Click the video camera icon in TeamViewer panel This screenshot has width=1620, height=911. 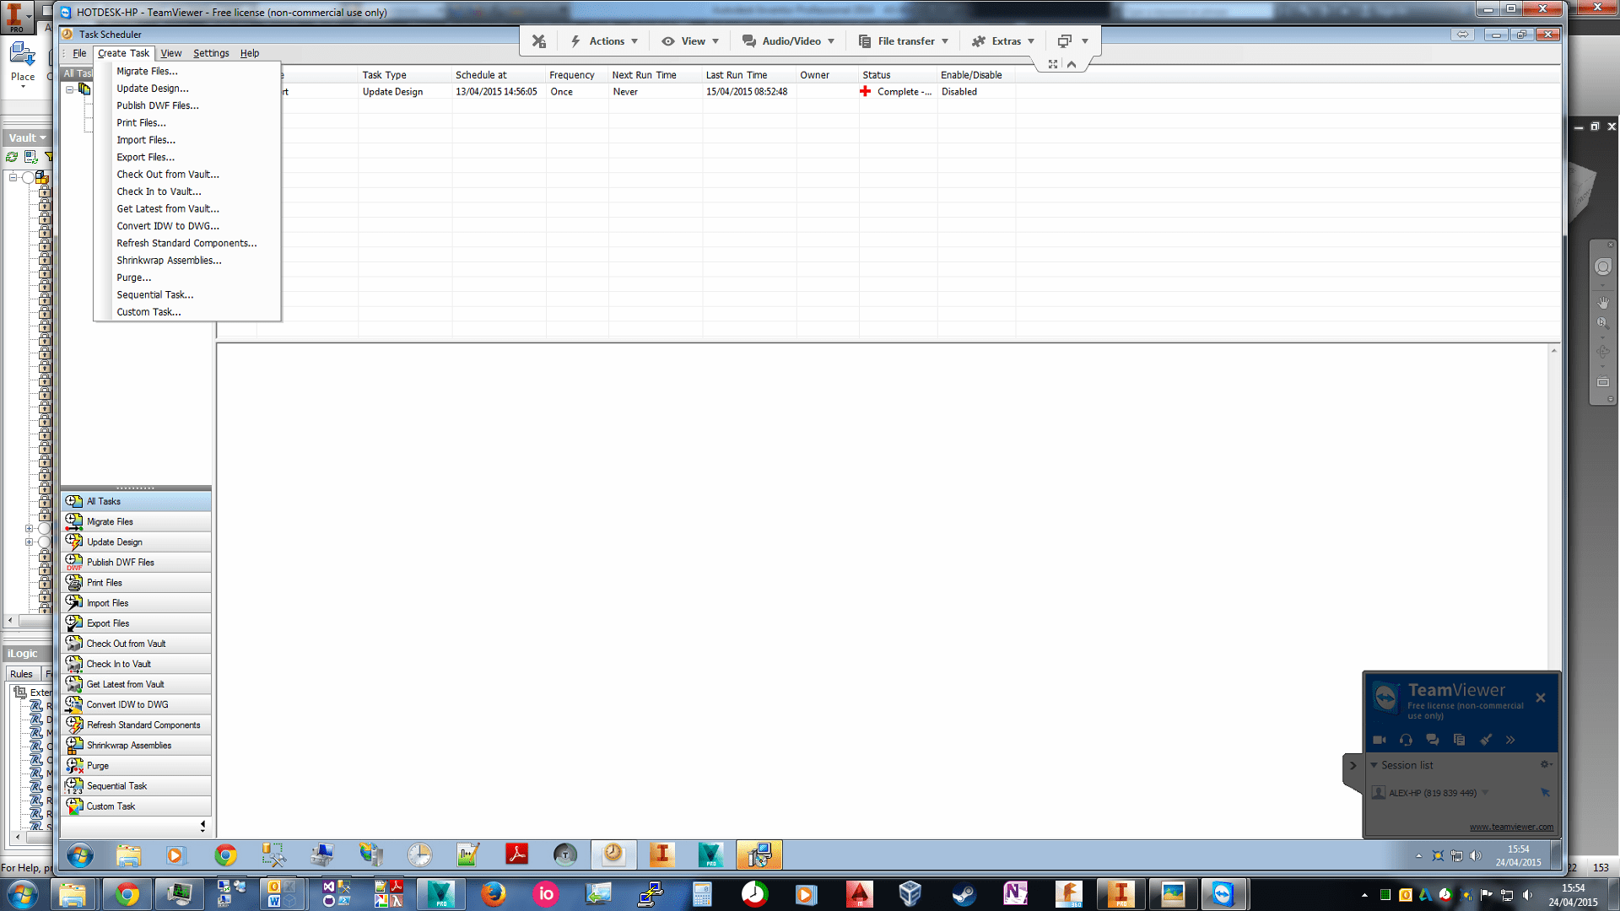coord(1380,740)
